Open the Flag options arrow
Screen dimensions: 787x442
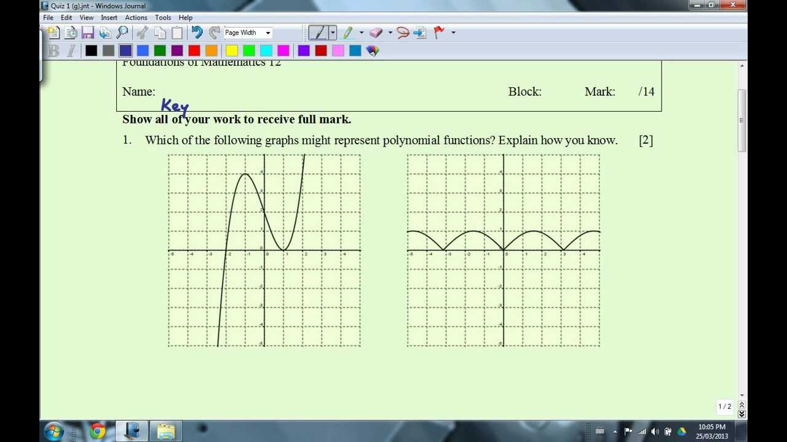(453, 33)
